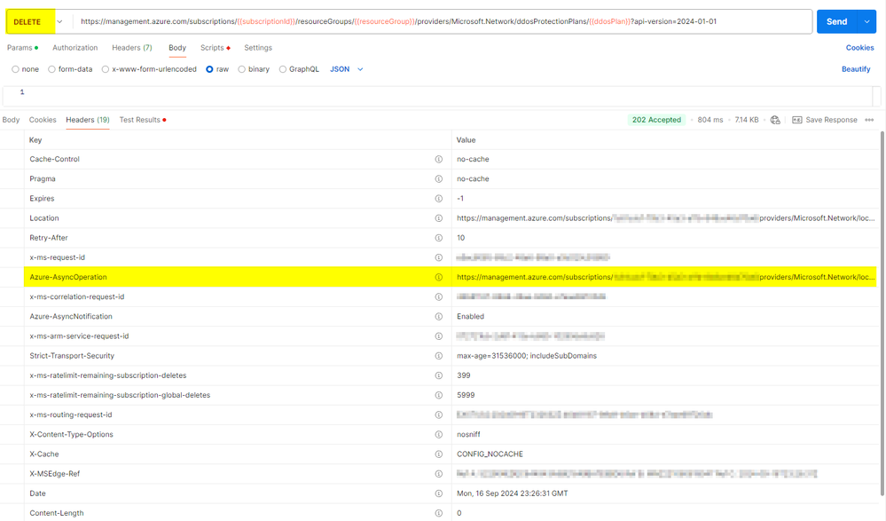
Task: Switch to the Scripts tab
Action: [x=216, y=48]
